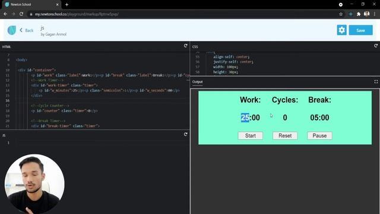
Task: Bookmark the page with the star icon
Action: 341,14
